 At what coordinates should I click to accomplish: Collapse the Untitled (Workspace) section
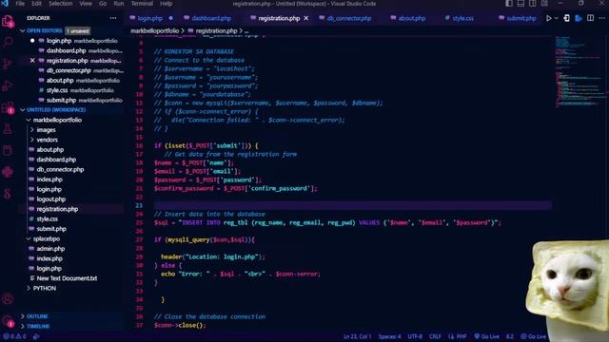(x=23, y=110)
